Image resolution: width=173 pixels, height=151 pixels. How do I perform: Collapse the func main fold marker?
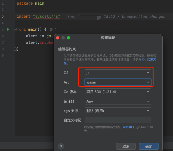[15, 29]
